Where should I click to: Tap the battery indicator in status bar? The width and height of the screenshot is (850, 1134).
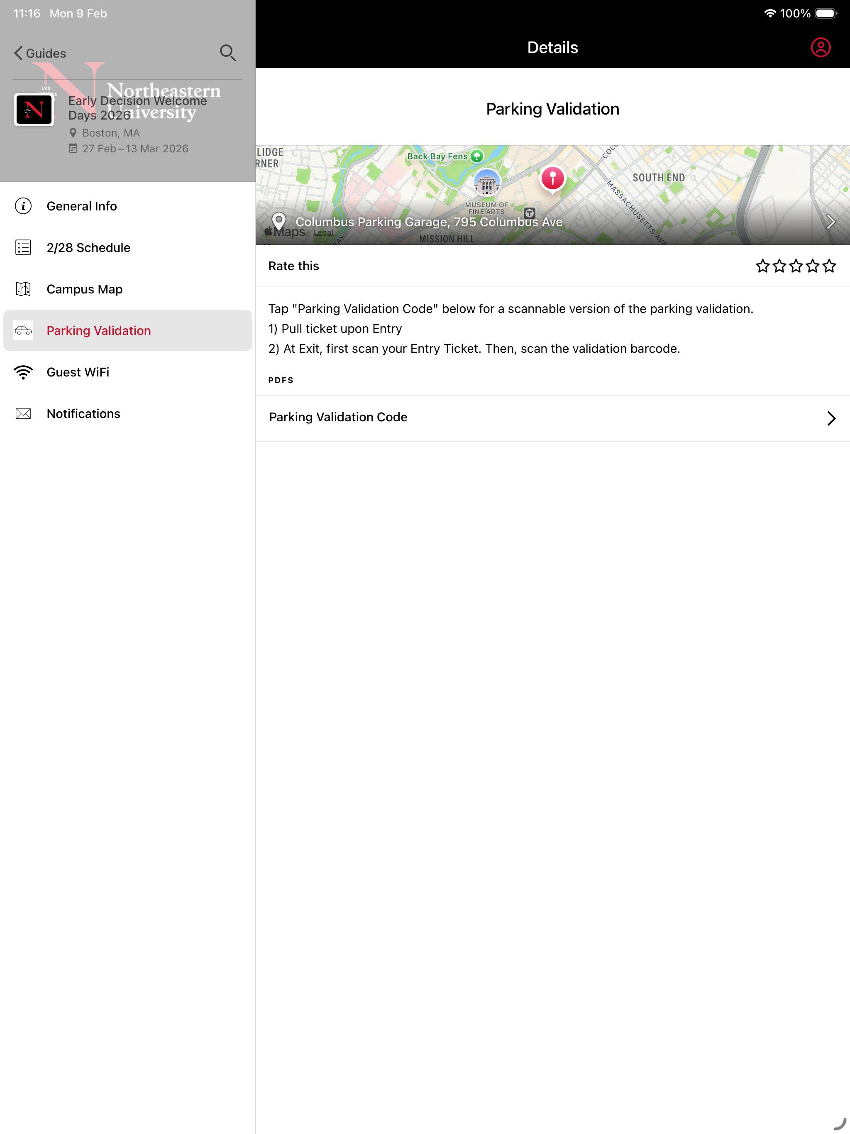(x=826, y=13)
